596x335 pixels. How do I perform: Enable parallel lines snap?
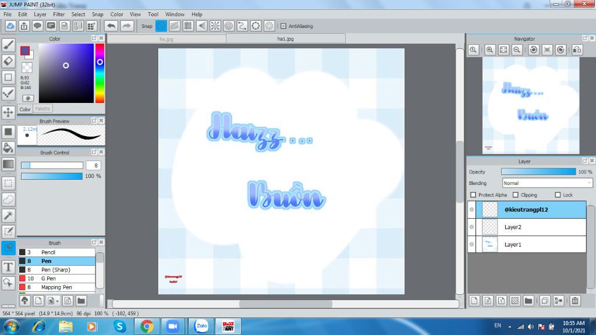pos(175,26)
